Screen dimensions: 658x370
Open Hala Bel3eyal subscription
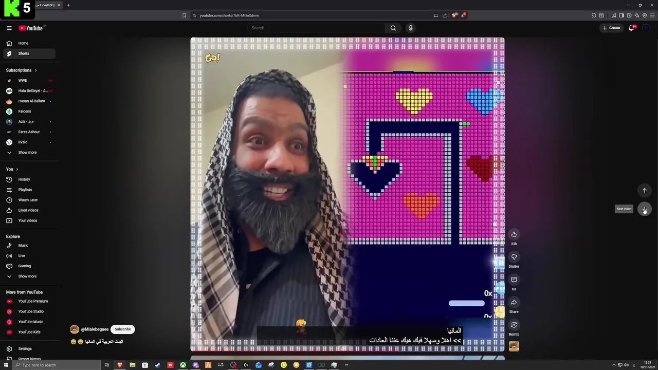coord(29,91)
